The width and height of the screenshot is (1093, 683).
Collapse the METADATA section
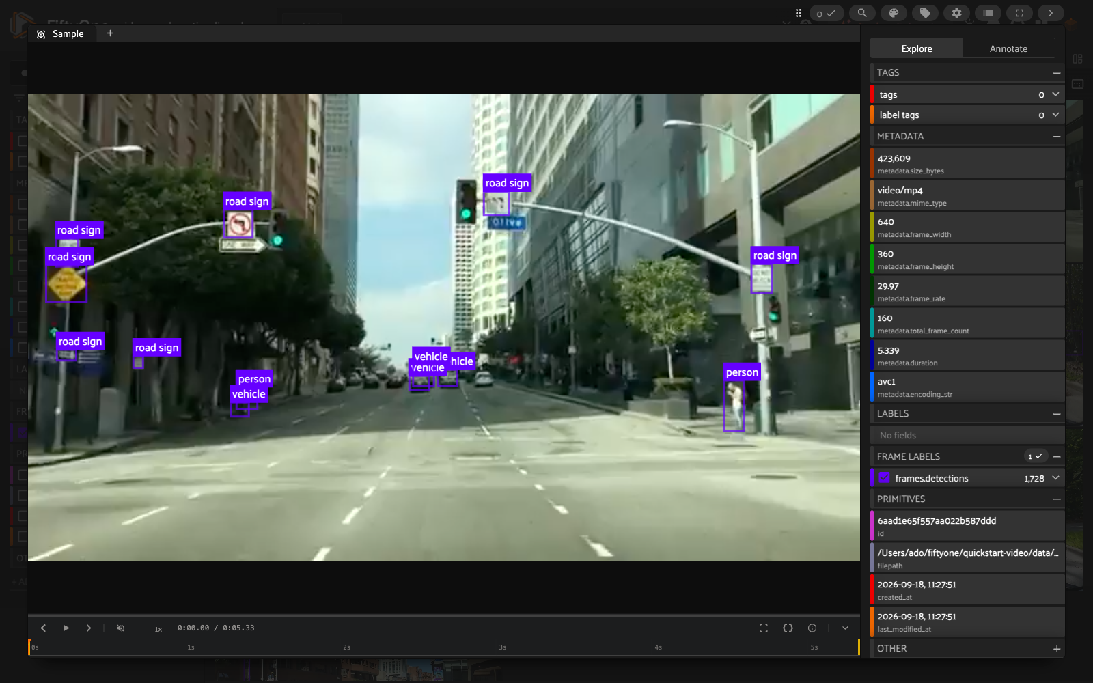point(1057,136)
